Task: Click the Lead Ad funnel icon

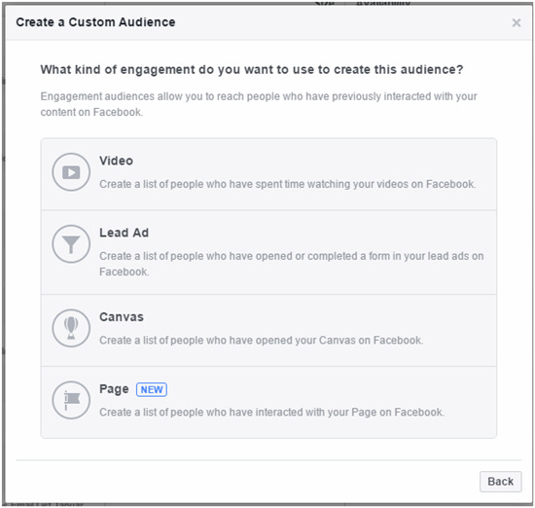Action: click(x=71, y=243)
